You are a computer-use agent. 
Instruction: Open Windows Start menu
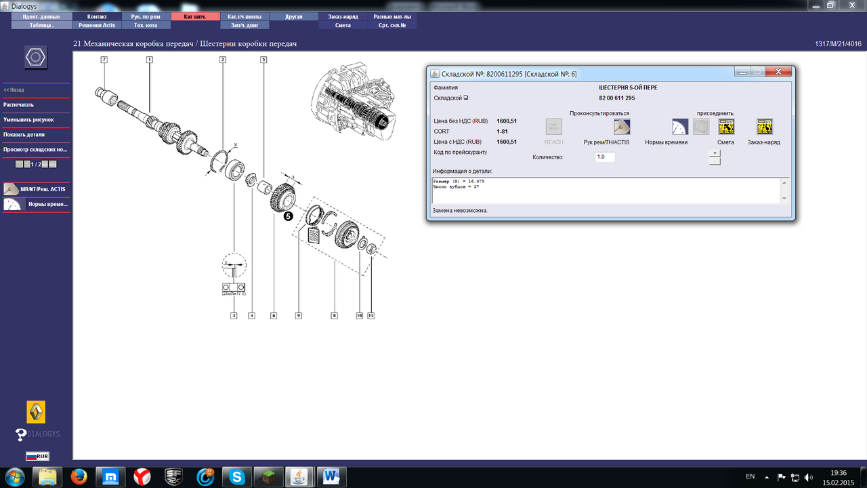pyautogui.click(x=16, y=476)
